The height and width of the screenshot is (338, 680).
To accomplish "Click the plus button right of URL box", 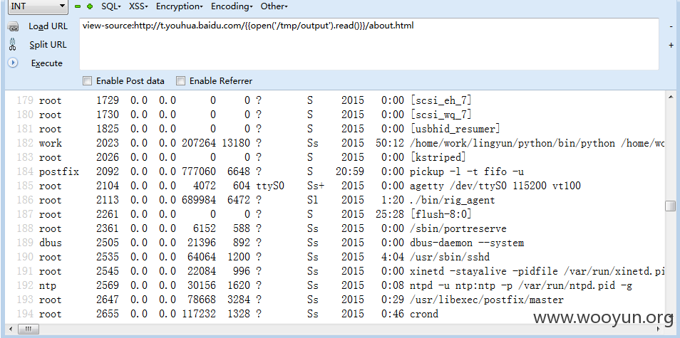I will pyautogui.click(x=671, y=46).
